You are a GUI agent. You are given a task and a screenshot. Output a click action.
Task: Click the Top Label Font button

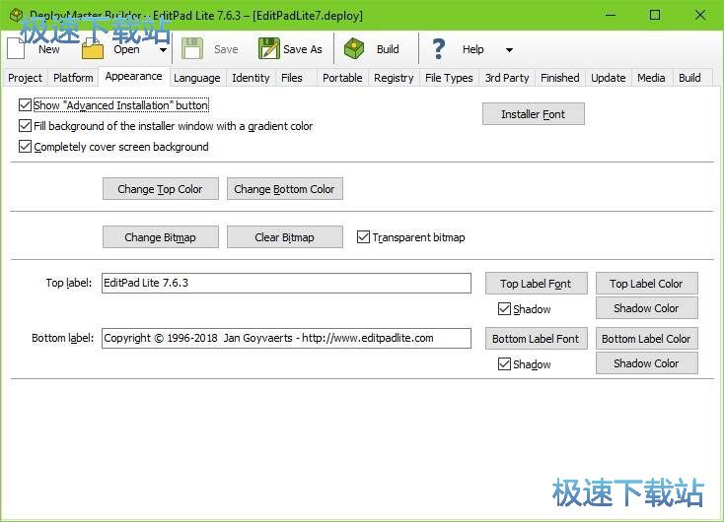click(x=536, y=283)
